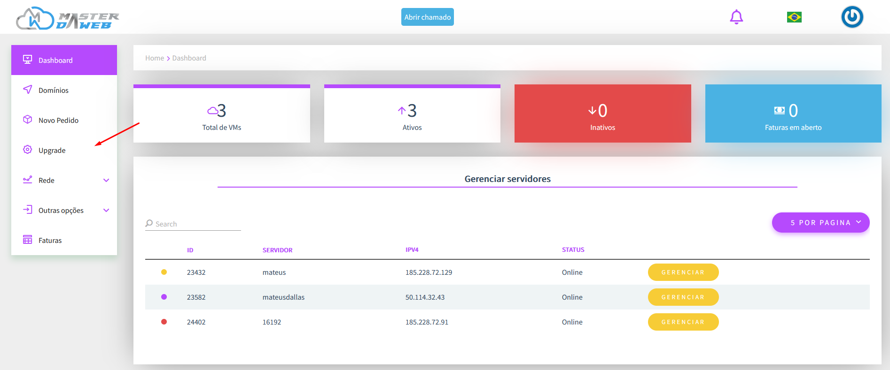This screenshot has height=370, width=890.
Task: Switch language via the Brazil flag
Action: (794, 17)
